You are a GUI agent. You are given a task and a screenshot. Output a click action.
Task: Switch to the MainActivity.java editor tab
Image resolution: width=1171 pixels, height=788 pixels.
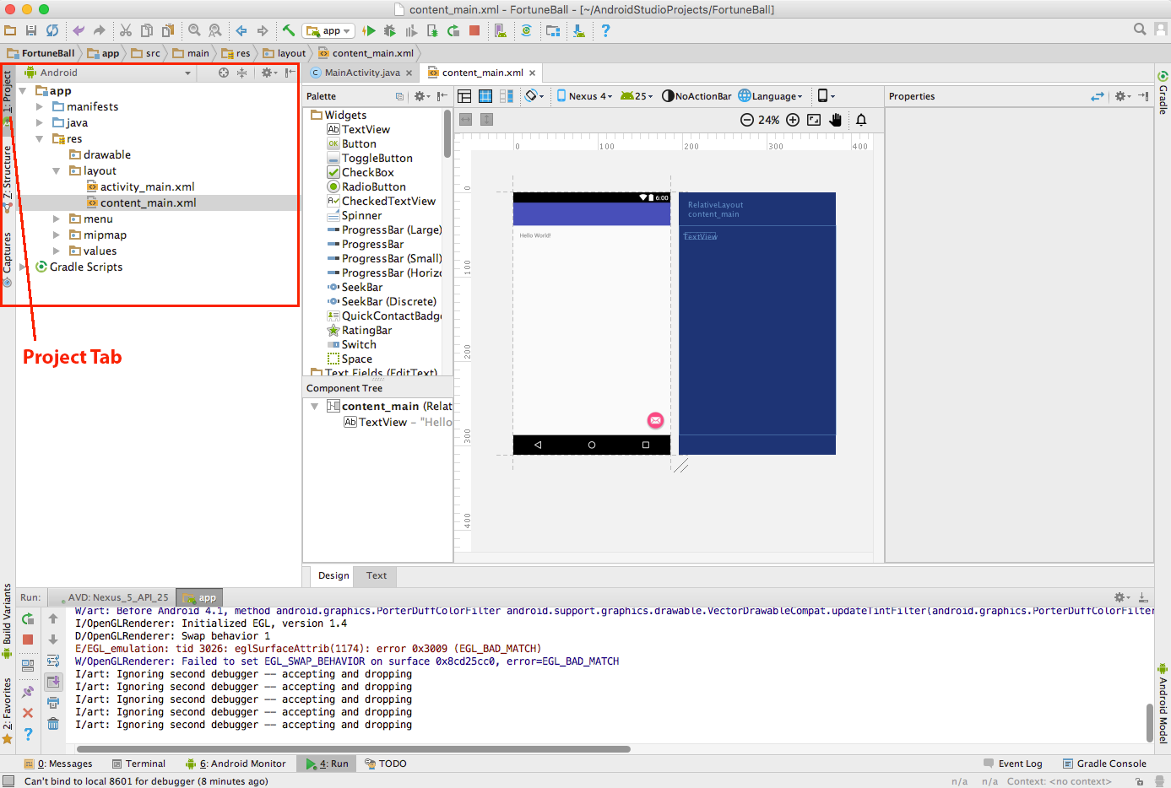pyautogui.click(x=361, y=73)
